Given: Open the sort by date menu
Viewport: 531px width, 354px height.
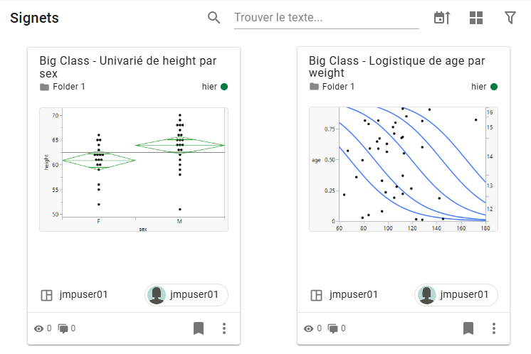Looking at the screenshot, I should click(442, 18).
